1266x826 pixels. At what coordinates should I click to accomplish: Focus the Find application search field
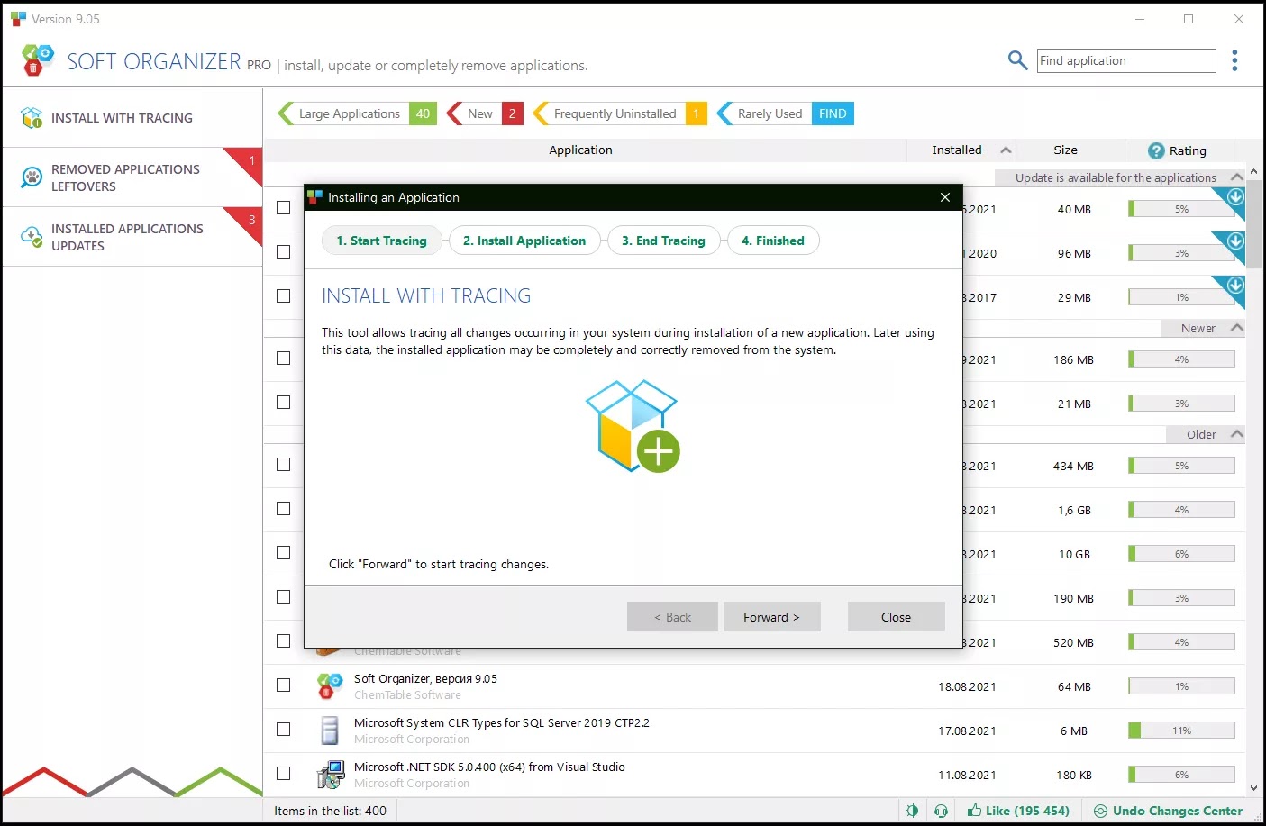click(x=1125, y=60)
